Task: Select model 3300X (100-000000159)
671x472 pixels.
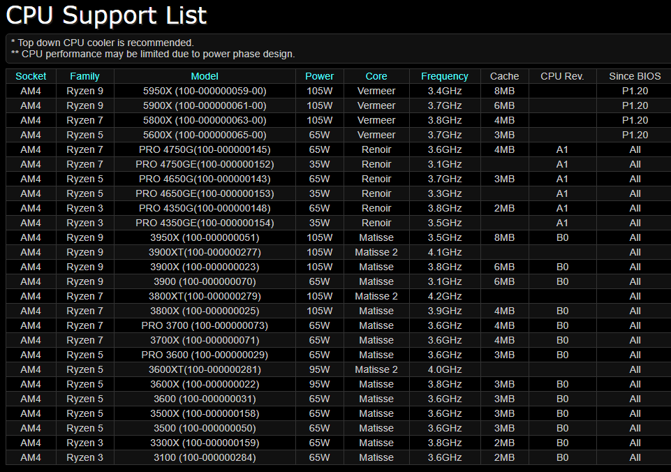Action: click(x=205, y=443)
